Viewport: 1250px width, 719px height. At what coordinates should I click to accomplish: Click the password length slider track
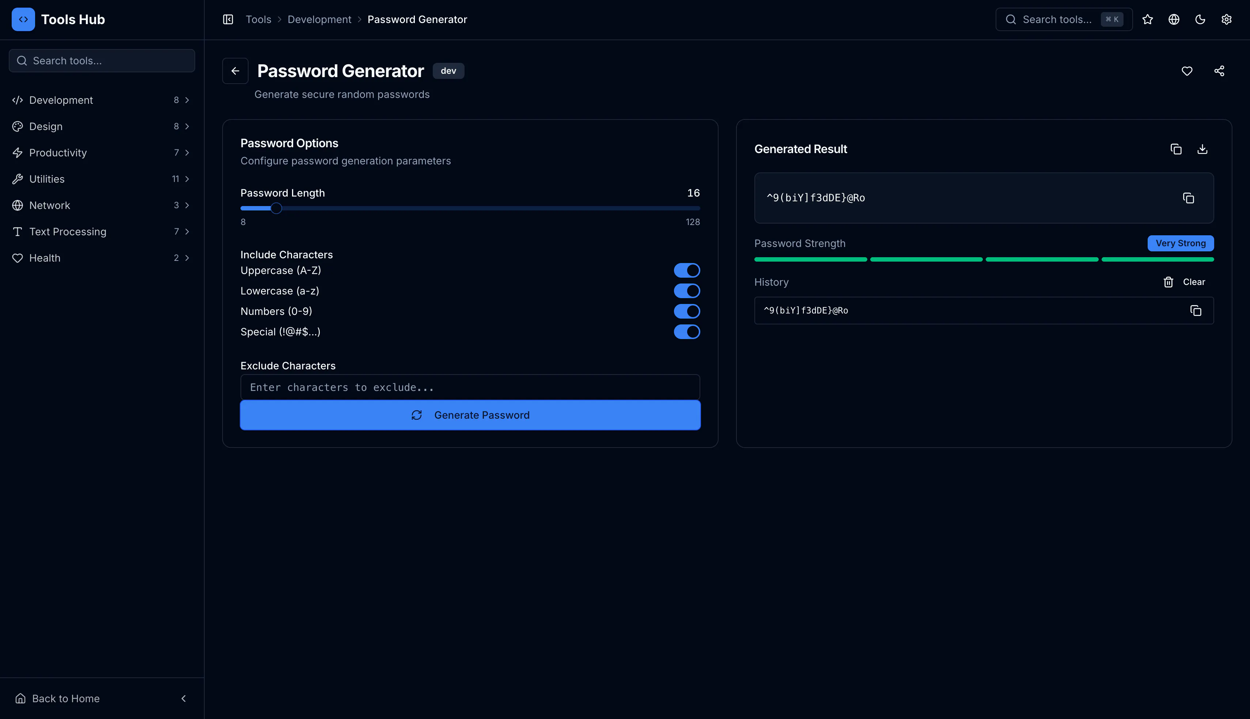click(470, 208)
